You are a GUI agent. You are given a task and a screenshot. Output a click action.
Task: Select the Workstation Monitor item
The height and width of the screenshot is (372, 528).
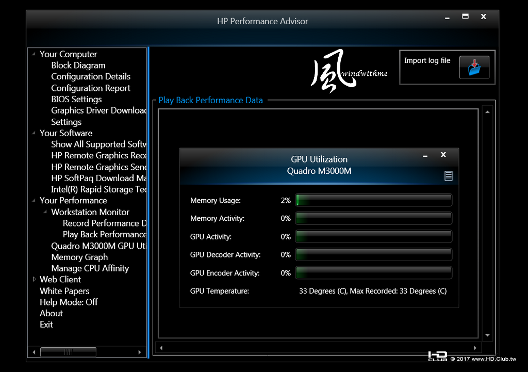point(90,212)
